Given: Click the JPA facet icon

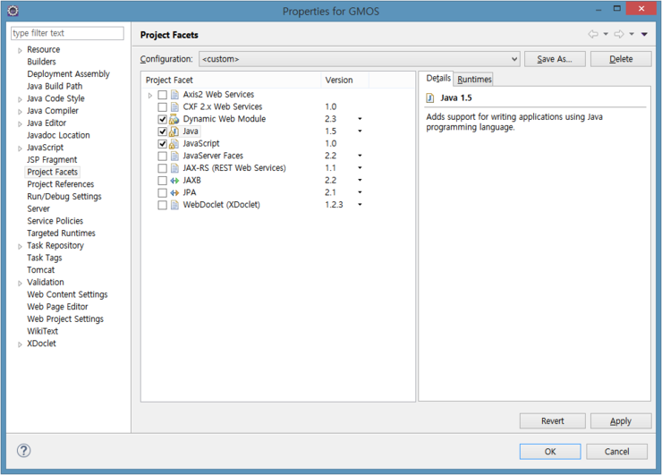Looking at the screenshot, I should pos(174,192).
